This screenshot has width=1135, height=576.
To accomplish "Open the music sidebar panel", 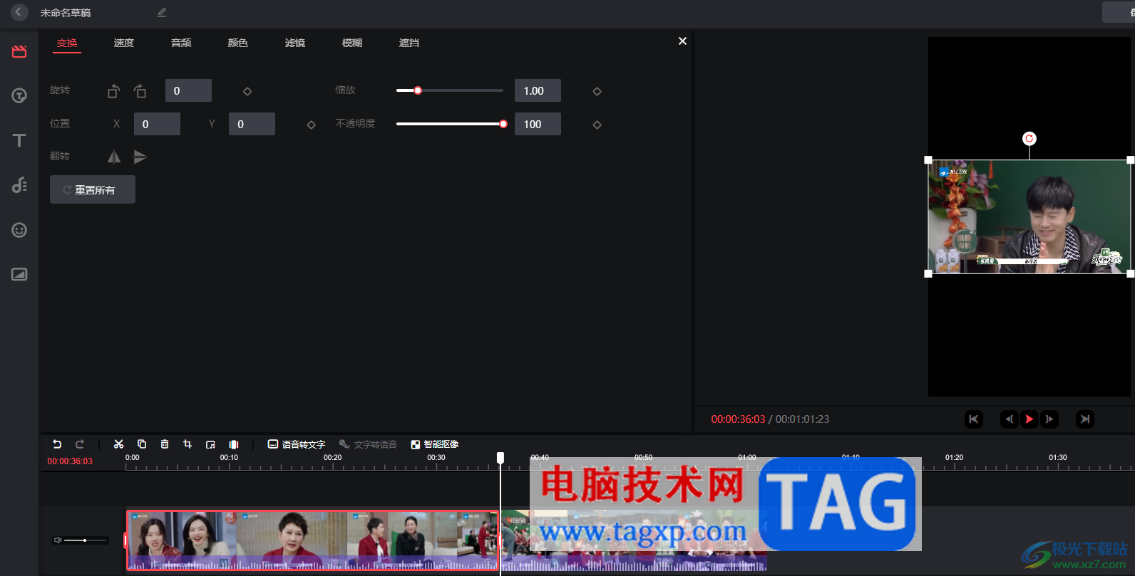I will pyautogui.click(x=19, y=185).
